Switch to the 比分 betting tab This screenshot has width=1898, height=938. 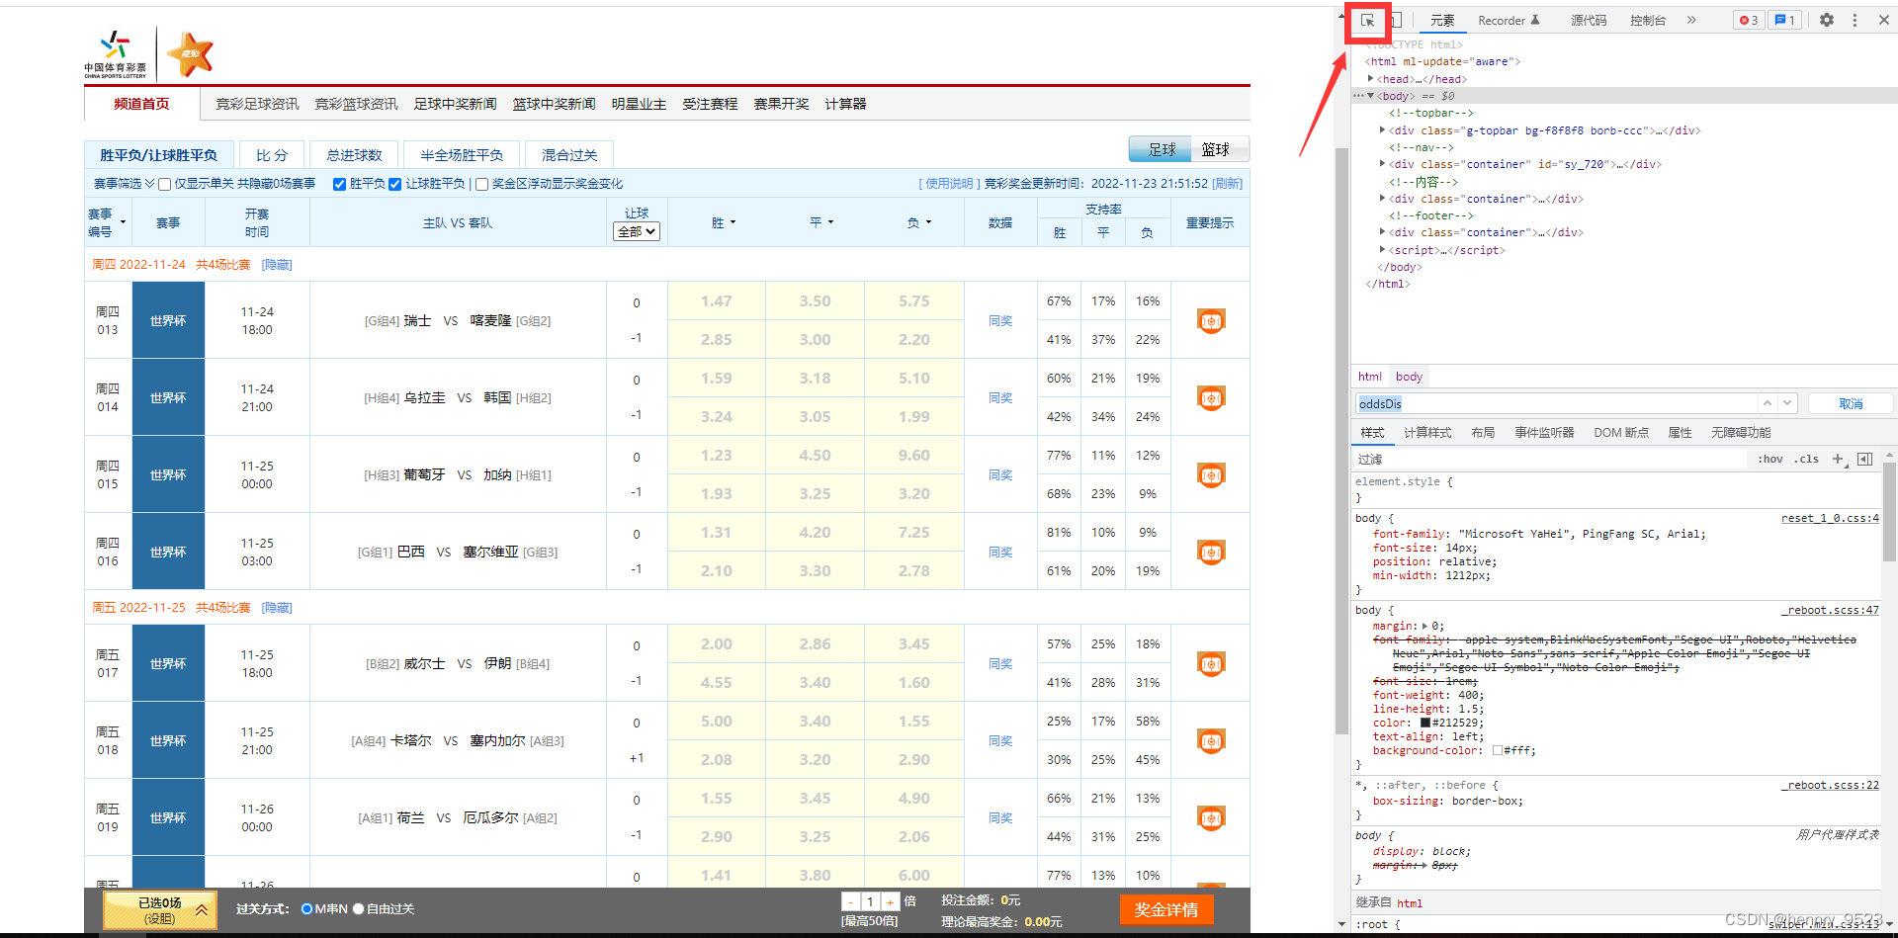(x=272, y=155)
